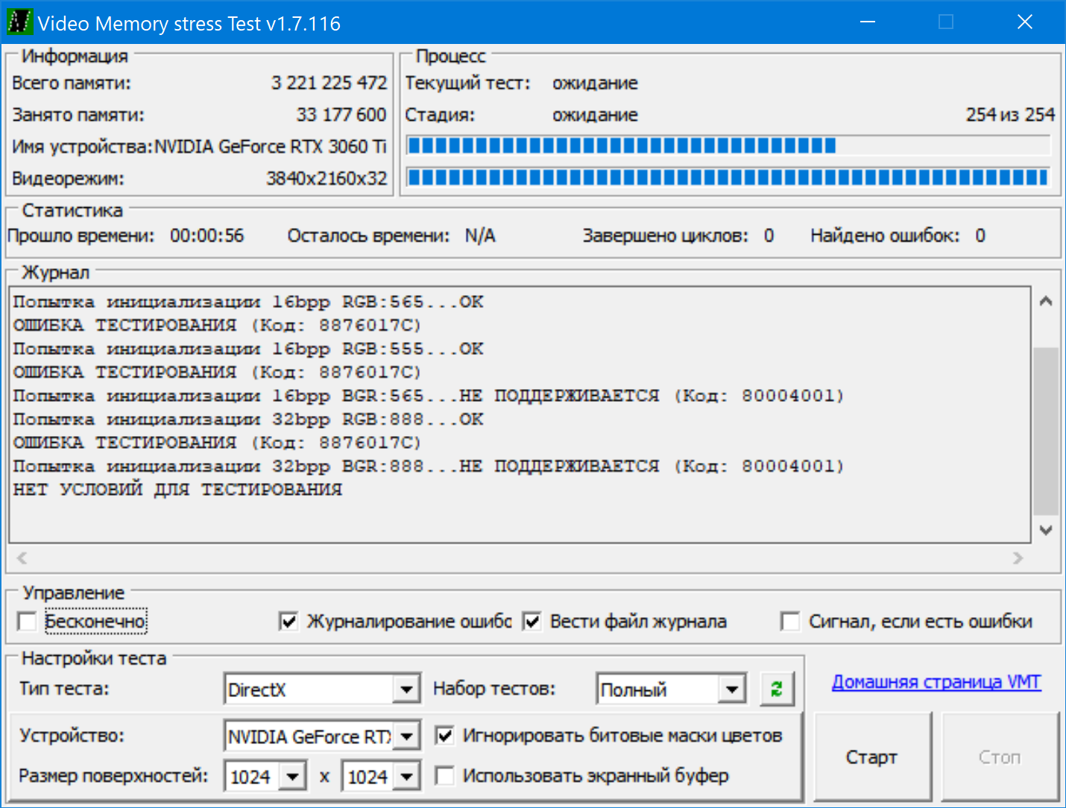The width and height of the screenshot is (1066, 808).
Task: Enable Сигнал, если есть ошибки
Action: (789, 621)
